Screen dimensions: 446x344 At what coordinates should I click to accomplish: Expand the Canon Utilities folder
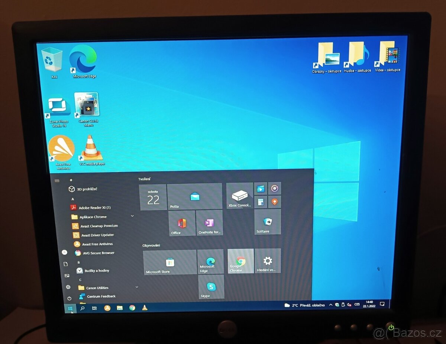(136, 287)
